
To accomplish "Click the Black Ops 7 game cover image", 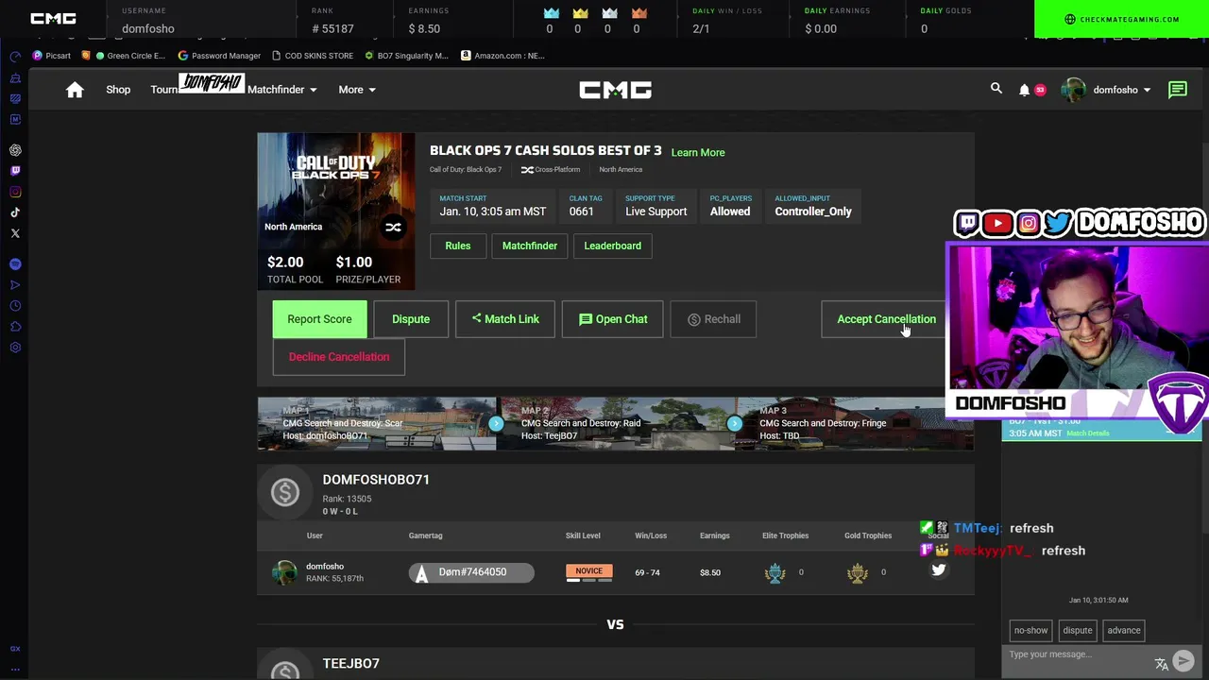I will tap(336, 212).
